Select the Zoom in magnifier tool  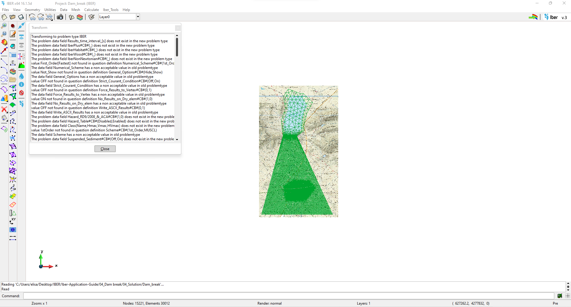pyautogui.click(x=4, y=26)
